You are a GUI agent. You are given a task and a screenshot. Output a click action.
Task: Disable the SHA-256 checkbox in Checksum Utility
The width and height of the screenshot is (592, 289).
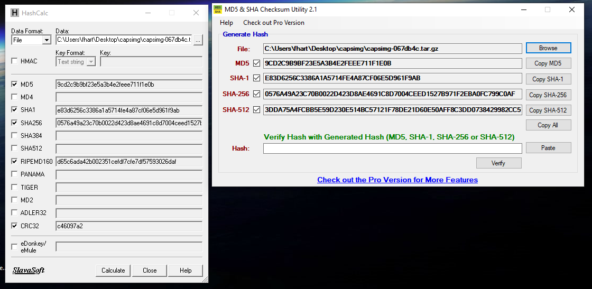[x=257, y=95]
